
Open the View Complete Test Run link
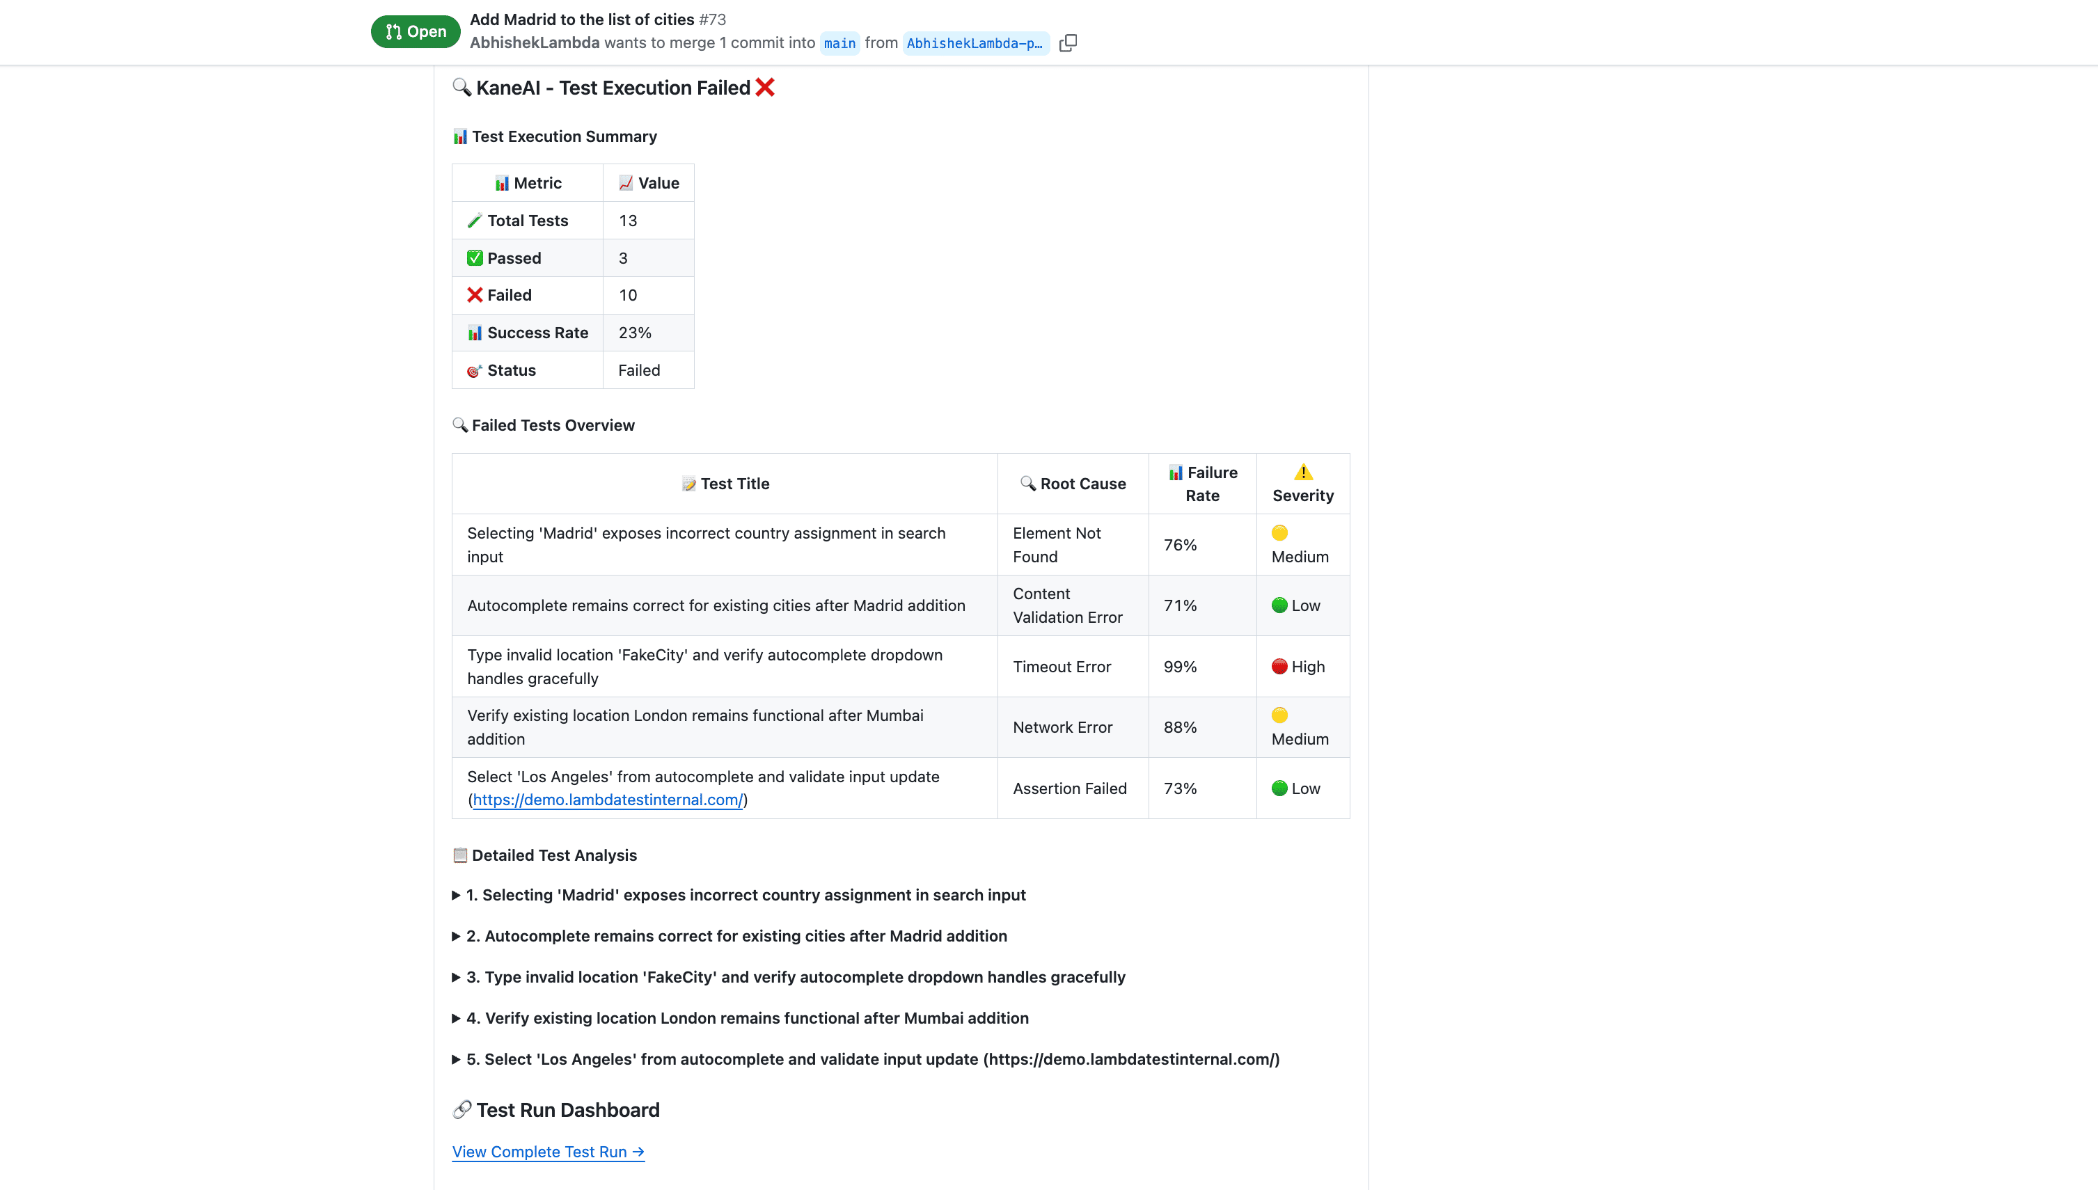548,1152
